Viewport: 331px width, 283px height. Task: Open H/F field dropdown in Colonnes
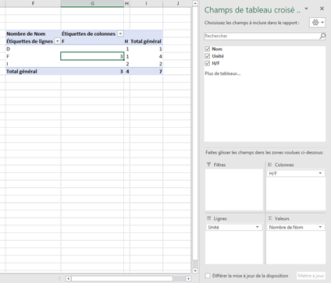pos(320,173)
